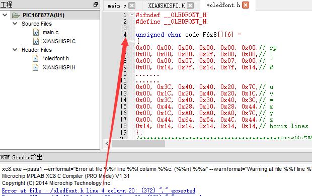Undock the project panel
Viewport: 312px width, 196px height.
(96, 5)
